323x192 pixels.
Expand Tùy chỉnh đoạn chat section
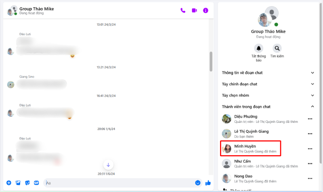point(312,84)
